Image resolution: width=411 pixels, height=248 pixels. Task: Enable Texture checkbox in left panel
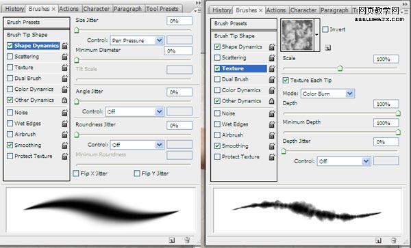tap(10, 68)
